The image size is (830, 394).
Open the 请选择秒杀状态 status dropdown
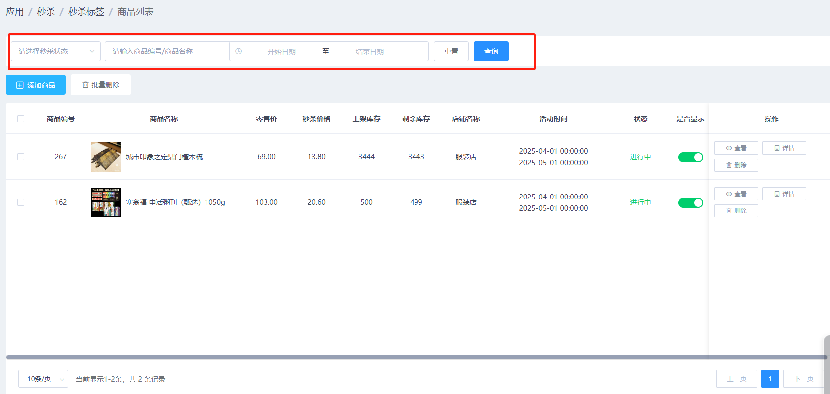point(56,51)
